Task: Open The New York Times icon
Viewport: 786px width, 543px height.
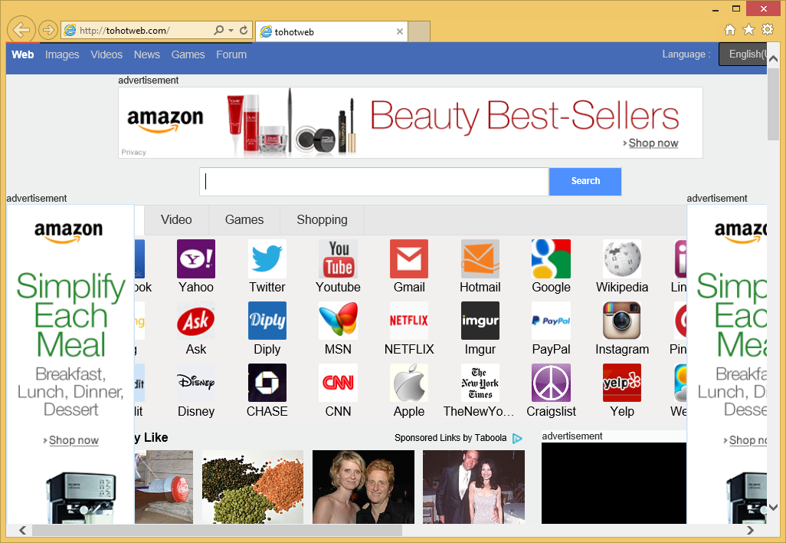Action: pyautogui.click(x=480, y=383)
